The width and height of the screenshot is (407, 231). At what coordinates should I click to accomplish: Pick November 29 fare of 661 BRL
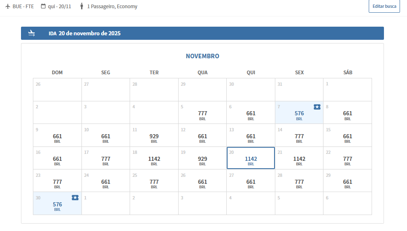click(348, 181)
